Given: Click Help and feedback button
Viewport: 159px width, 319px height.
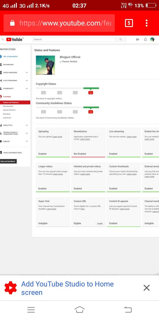Looking at the screenshot, I should point(8,161).
